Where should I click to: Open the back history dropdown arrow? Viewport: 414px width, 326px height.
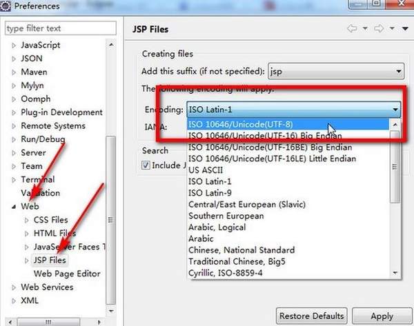click(365, 28)
